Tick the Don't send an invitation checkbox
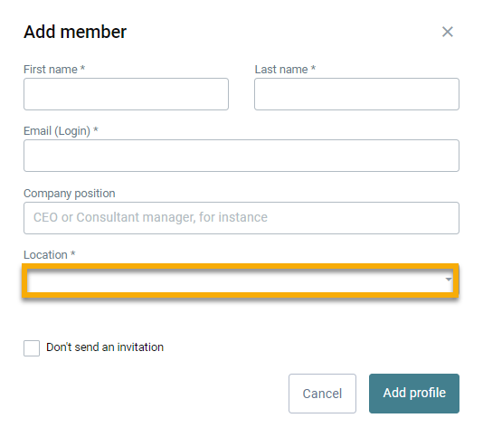The image size is (483, 437). pos(32,348)
